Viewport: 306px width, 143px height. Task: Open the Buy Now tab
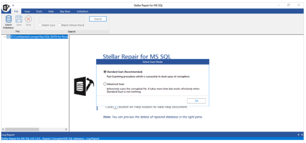click(65, 12)
